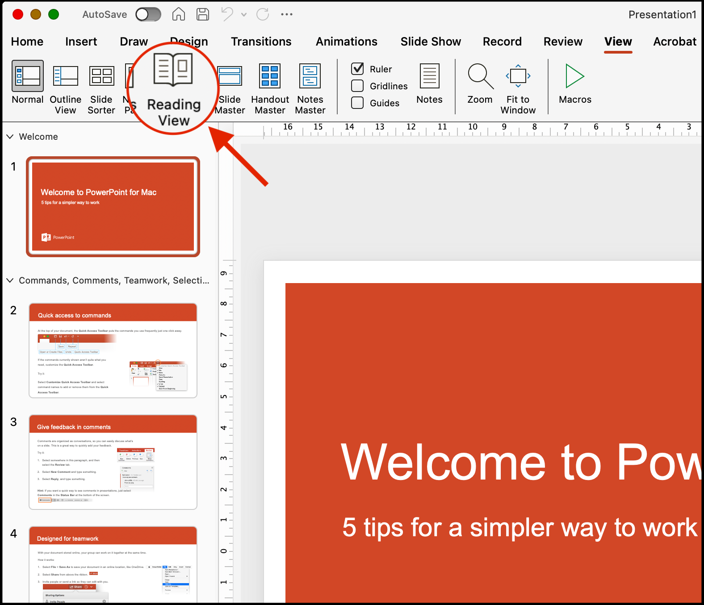
Task: Open the Review tab
Action: [x=563, y=42]
